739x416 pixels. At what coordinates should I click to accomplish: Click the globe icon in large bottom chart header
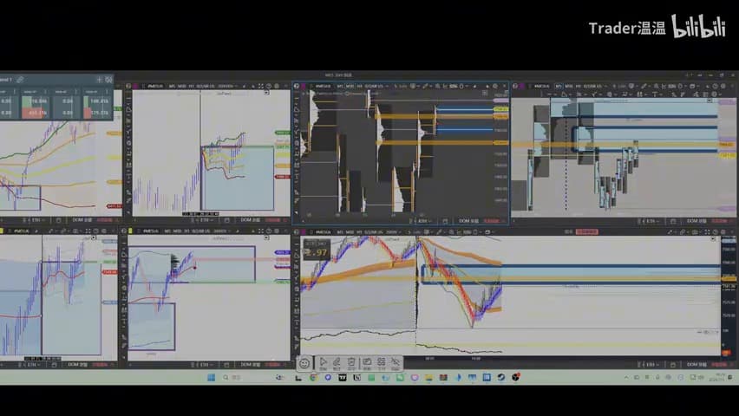(x=296, y=231)
